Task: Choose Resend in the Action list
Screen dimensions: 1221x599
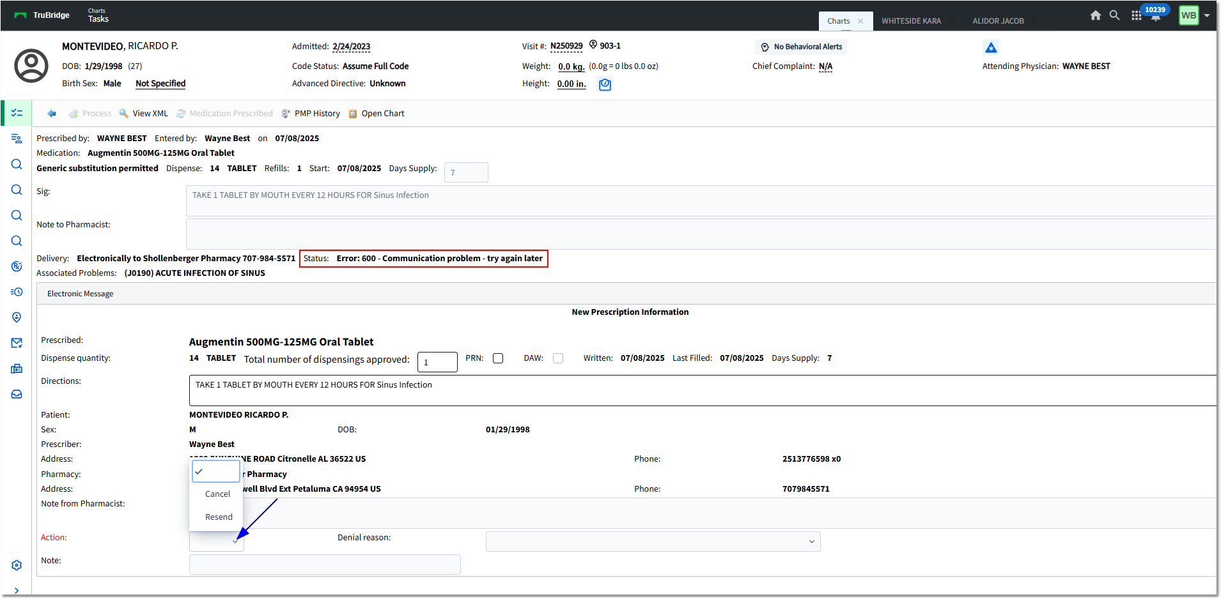Action: click(x=219, y=517)
